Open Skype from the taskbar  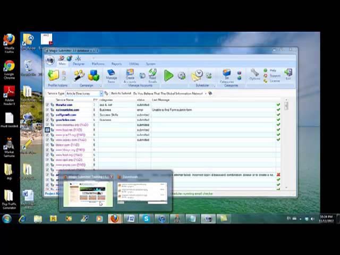[146, 219]
